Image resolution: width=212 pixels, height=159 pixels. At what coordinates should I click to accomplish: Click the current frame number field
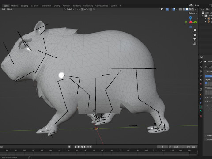pos(163,147)
